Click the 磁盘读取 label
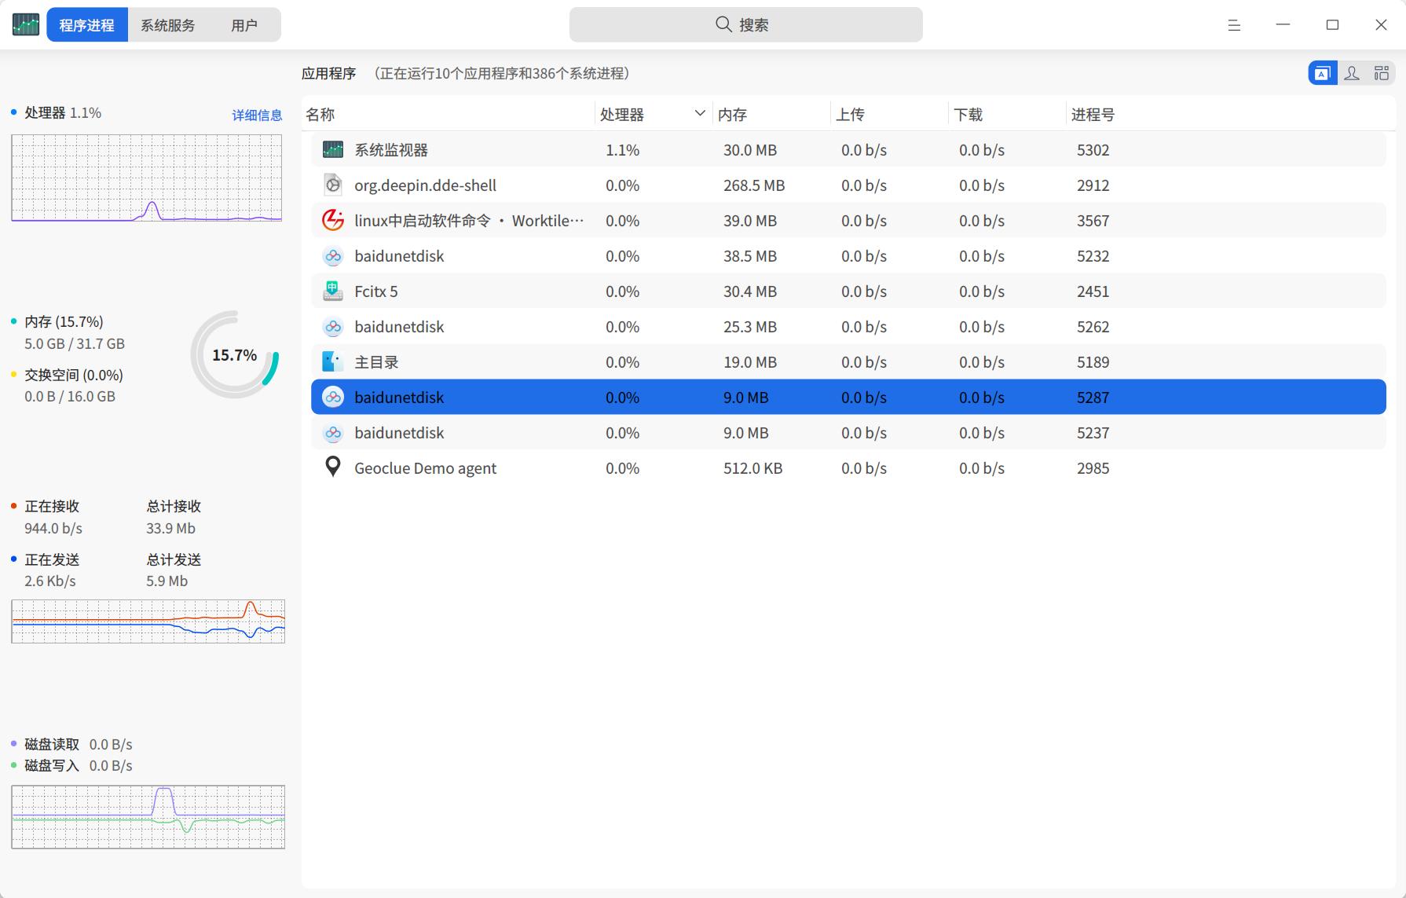The image size is (1406, 898). click(52, 744)
